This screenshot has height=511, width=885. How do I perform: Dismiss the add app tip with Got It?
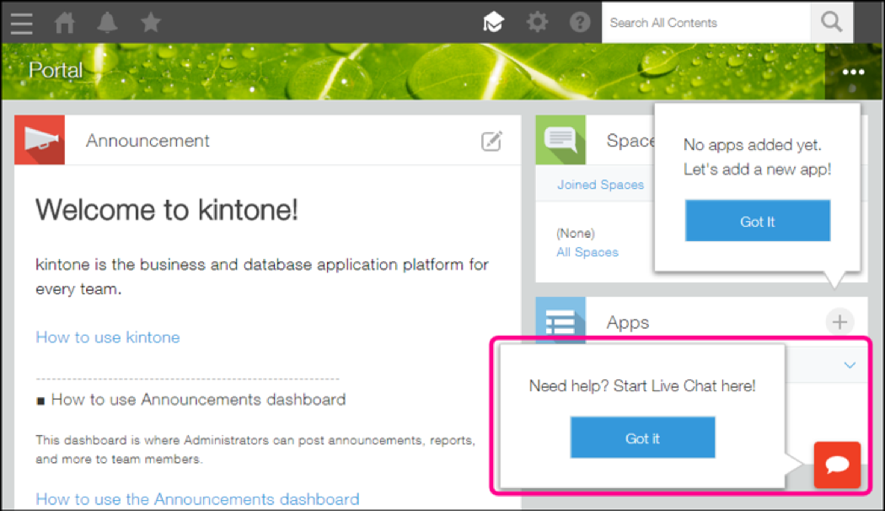click(757, 222)
